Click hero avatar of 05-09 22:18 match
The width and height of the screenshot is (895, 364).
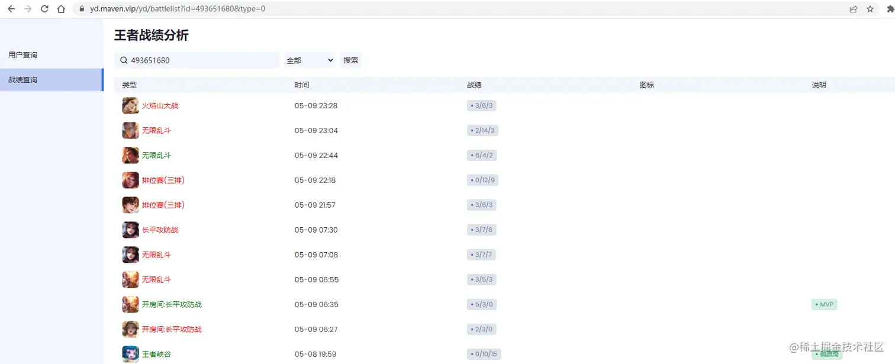[x=130, y=180]
